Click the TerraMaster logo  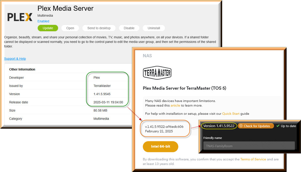[157, 73]
